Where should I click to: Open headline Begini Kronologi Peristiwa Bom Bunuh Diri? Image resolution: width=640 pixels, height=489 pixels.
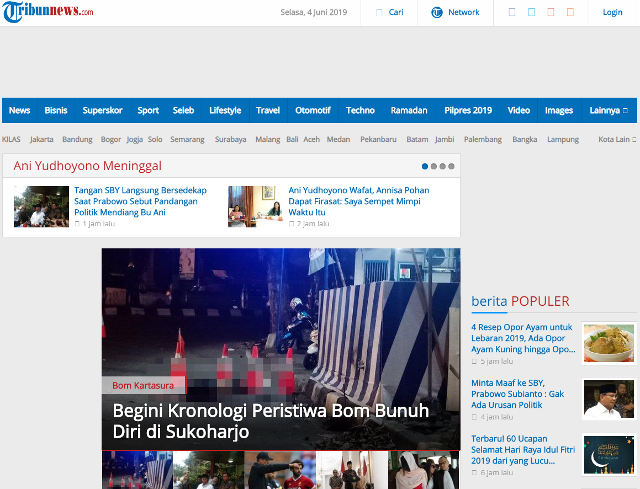[x=271, y=421]
